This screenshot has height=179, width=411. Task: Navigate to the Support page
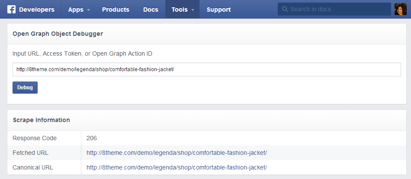click(x=218, y=9)
